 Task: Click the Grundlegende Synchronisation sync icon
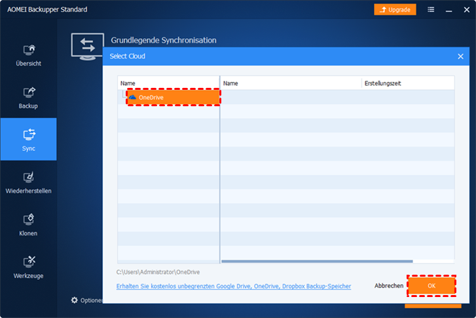coord(88,47)
